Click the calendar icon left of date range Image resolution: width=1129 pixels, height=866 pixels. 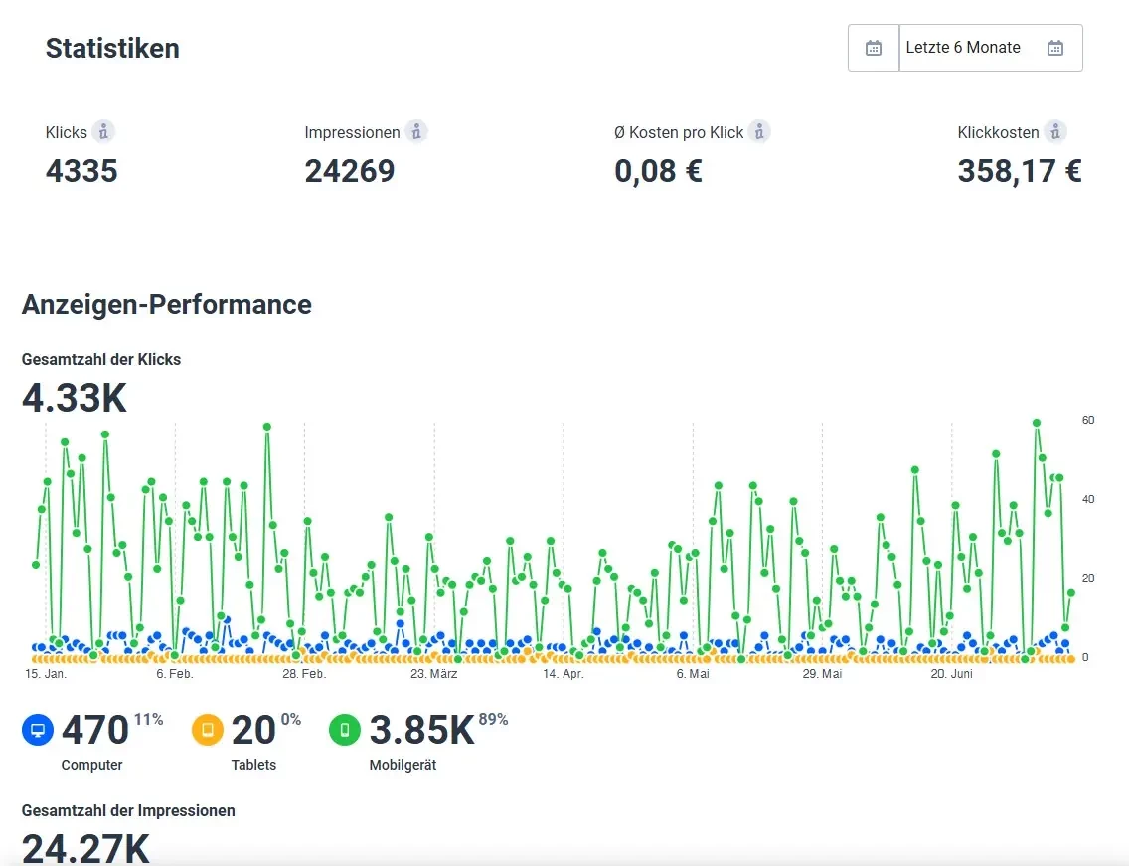(874, 48)
